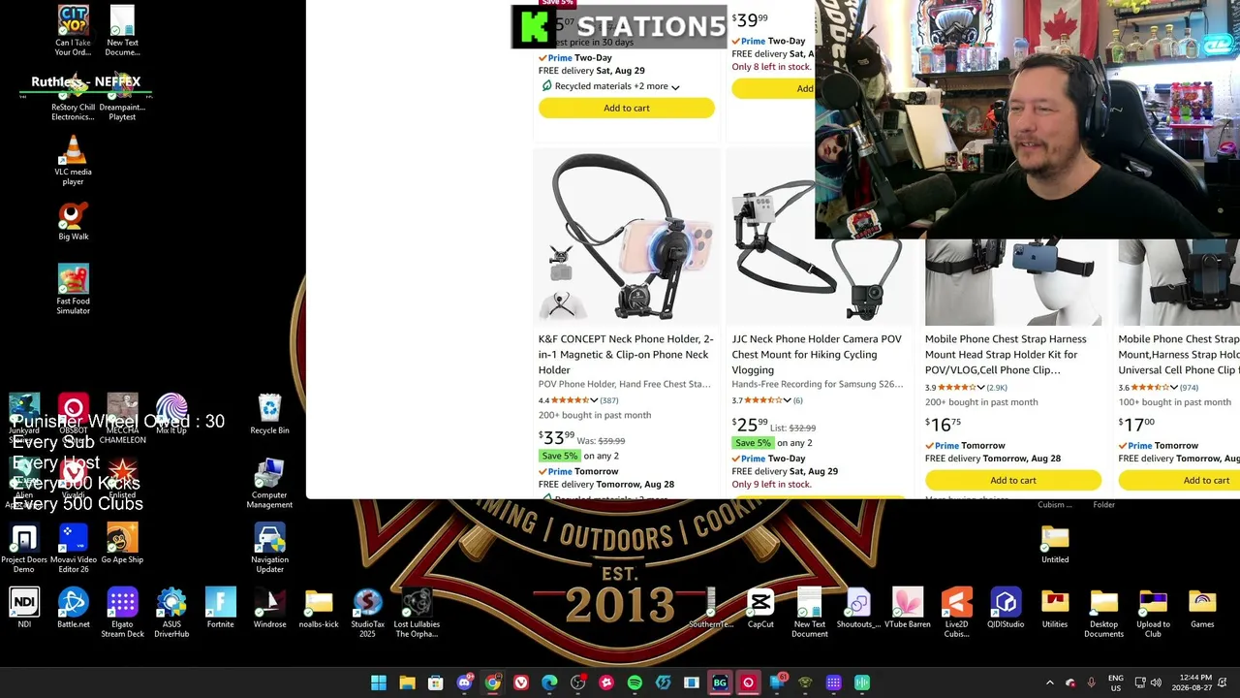Select the Go Ape Ship desktop icon
The image size is (1240, 698).
[x=122, y=544]
